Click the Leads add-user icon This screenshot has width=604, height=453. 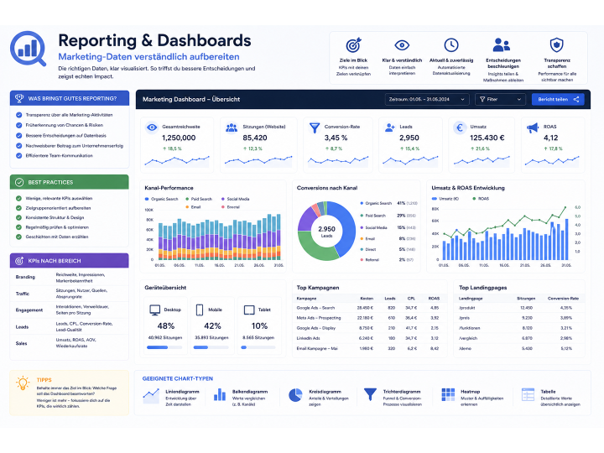[x=390, y=128]
